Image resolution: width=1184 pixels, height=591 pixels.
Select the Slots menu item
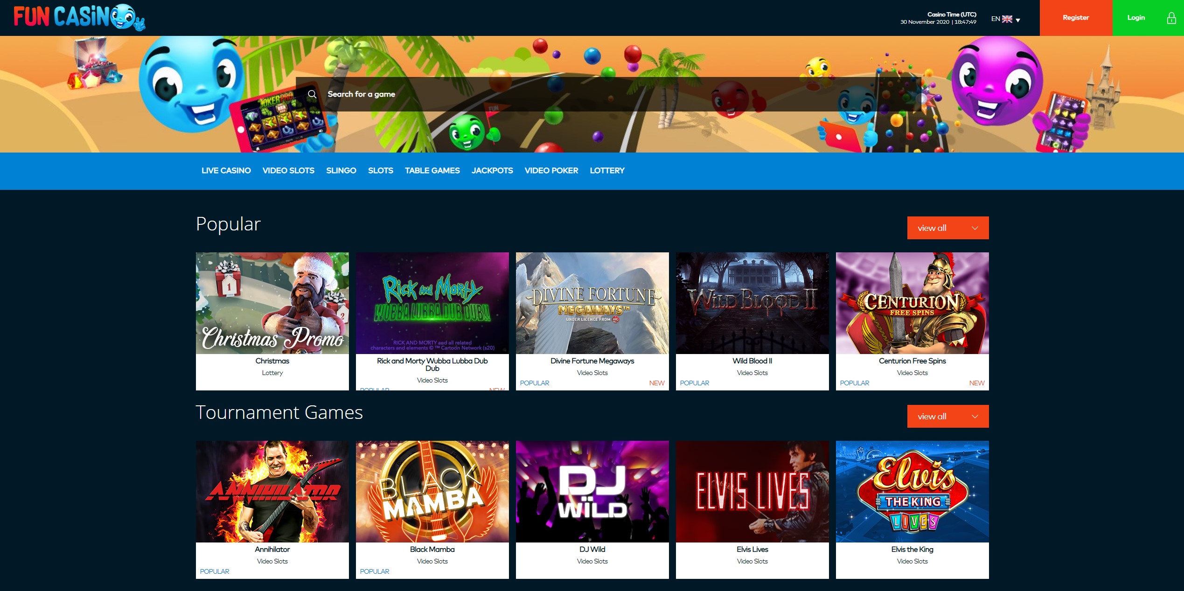tap(380, 171)
